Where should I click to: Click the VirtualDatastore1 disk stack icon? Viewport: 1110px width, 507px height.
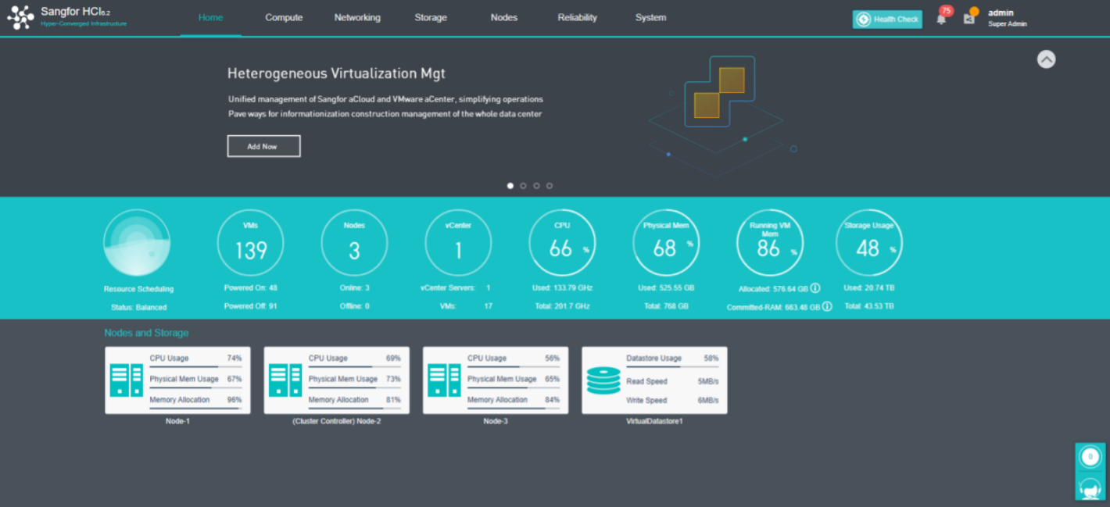coord(603,380)
